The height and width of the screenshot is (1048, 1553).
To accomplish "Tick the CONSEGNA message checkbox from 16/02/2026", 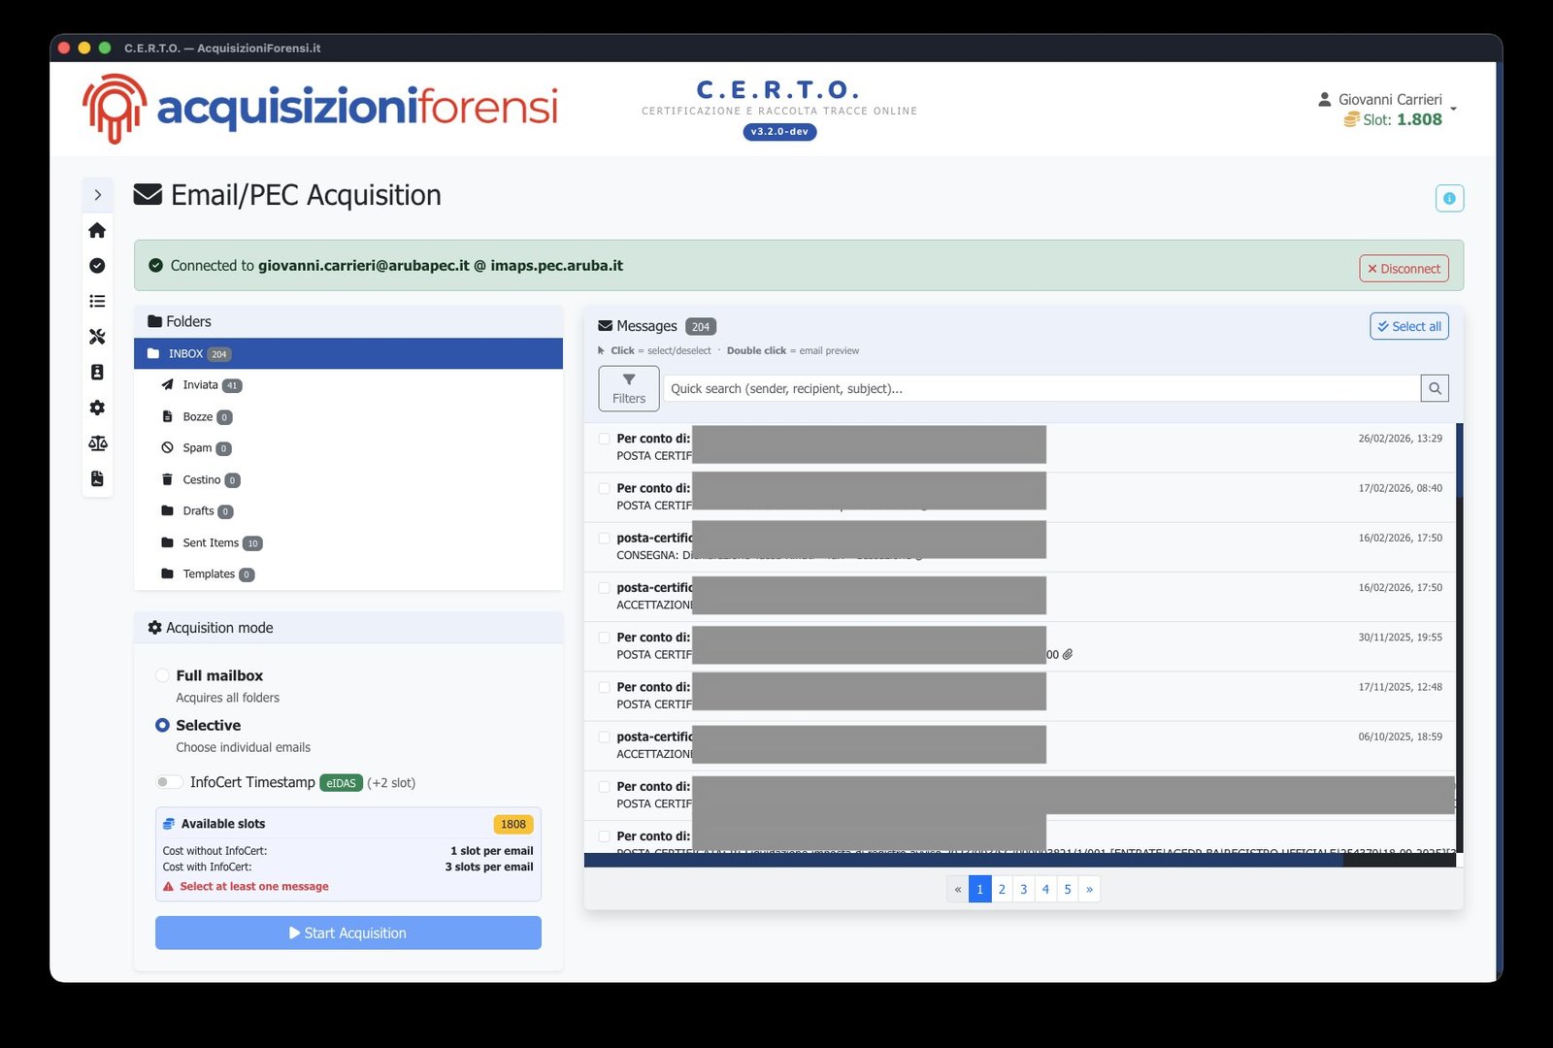I will point(604,538).
